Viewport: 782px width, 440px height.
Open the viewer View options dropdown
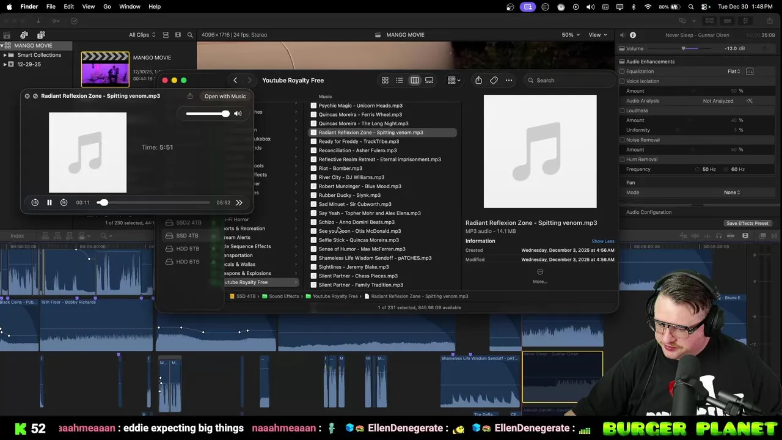(597, 35)
